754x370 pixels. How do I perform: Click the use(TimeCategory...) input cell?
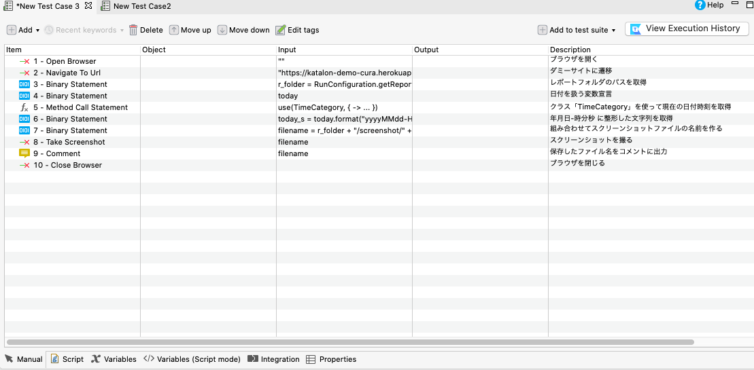click(345, 107)
